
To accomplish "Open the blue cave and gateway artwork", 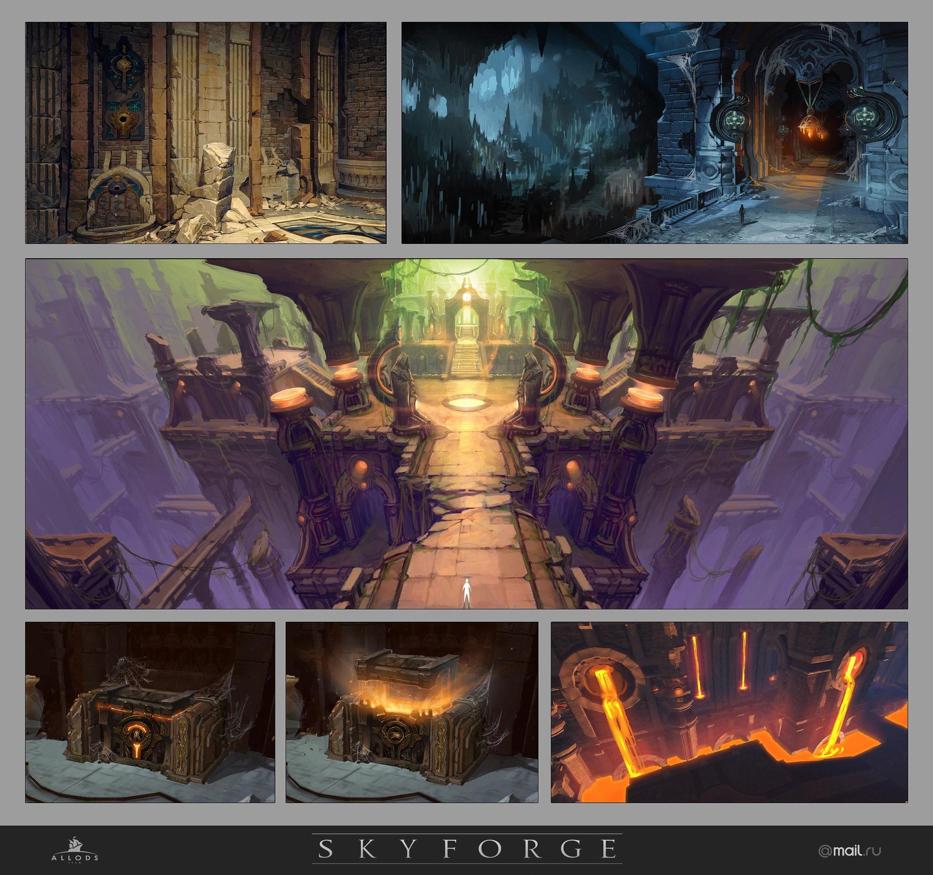I will (x=654, y=132).
